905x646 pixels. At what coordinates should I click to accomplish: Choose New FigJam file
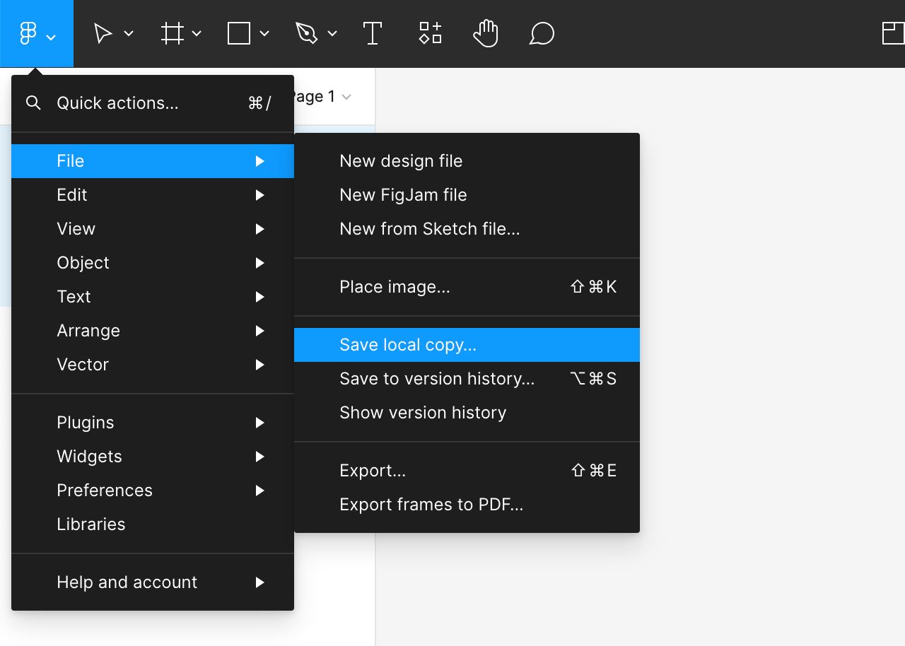click(x=403, y=195)
